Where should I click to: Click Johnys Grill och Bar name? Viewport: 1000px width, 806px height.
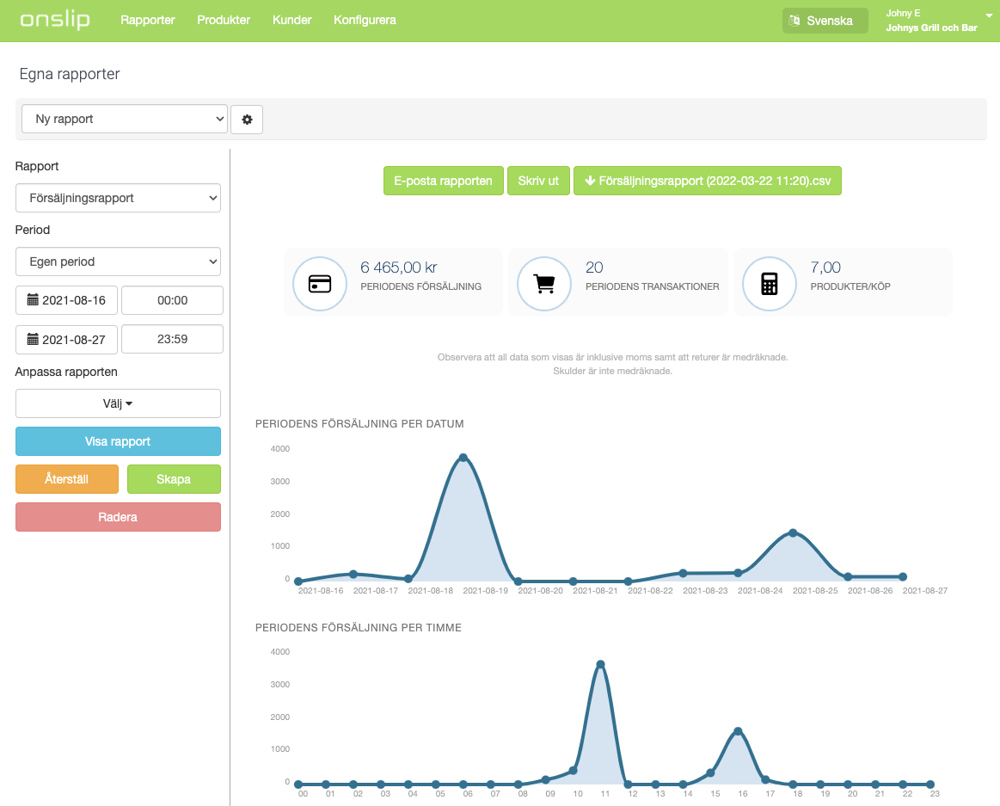tap(931, 28)
